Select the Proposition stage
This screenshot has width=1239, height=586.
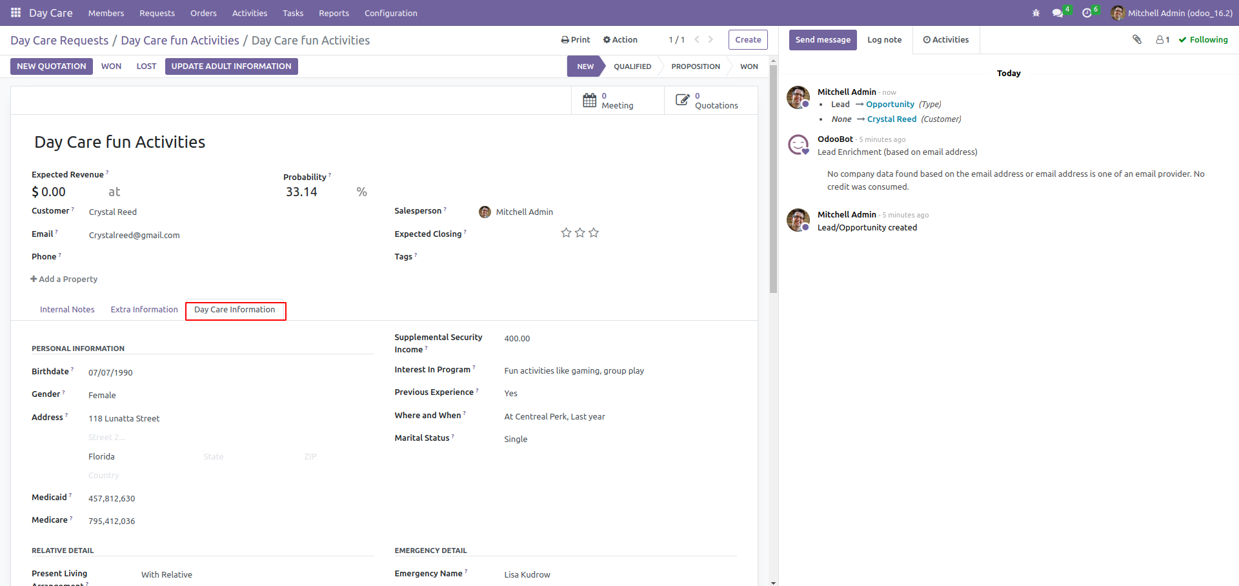[696, 66]
